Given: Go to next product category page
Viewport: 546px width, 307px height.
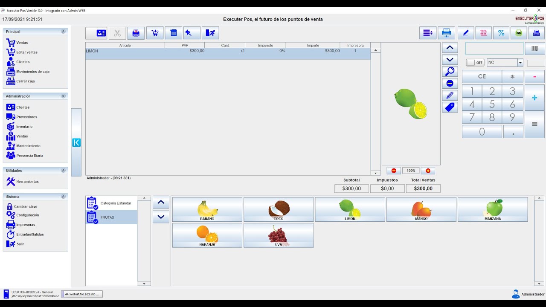Looking at the screenshot, I should pyautogui.click(x=161, y=217).
